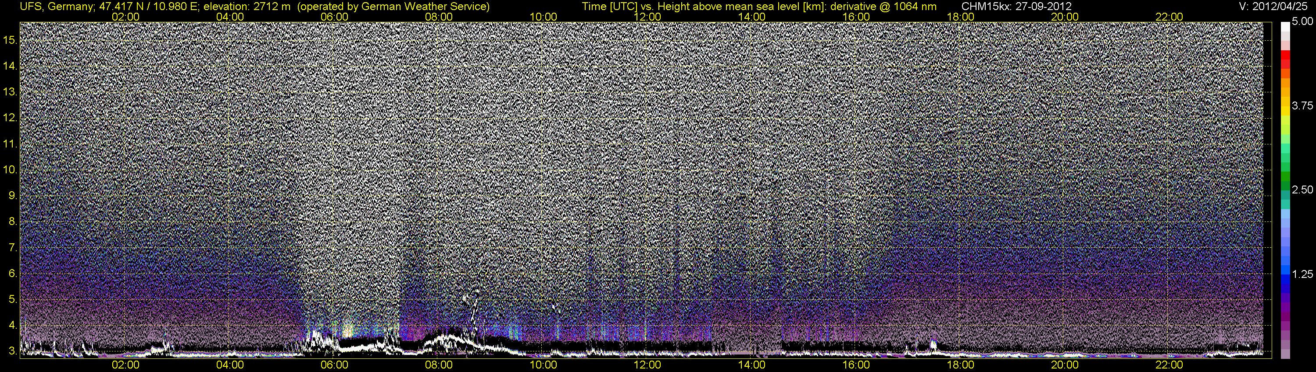Click the height axis label "6."
The width and height of the screenshot is (1316, 372).
[13, 274]
